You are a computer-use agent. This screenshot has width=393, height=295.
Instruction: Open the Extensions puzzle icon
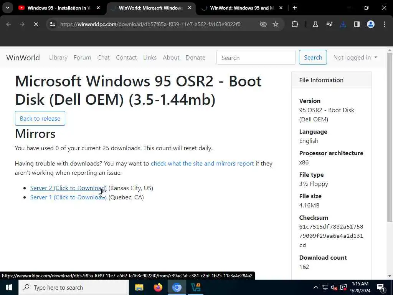[295, 24]
